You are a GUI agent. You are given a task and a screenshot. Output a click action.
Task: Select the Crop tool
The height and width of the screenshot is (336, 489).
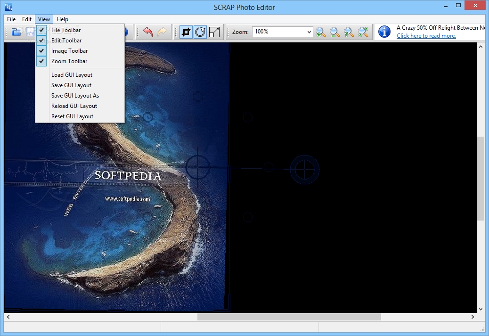tap(186, 32)
